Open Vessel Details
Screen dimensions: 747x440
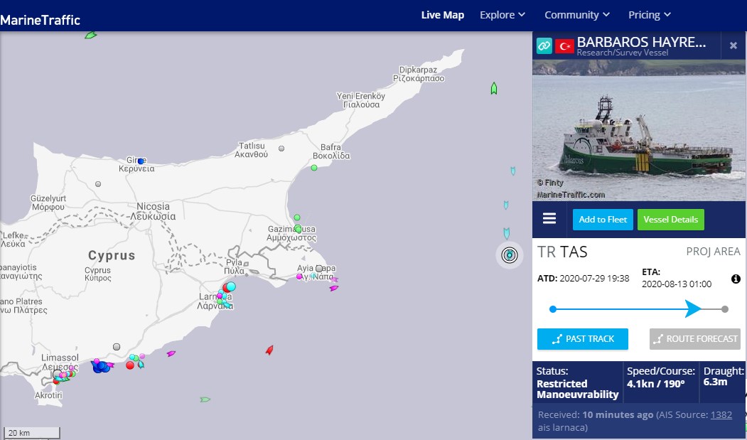[671, 220]
